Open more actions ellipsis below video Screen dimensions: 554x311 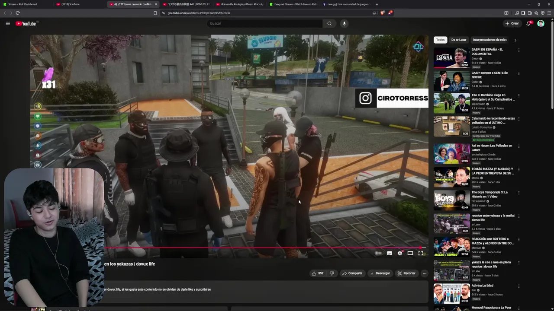coord(425,273)
